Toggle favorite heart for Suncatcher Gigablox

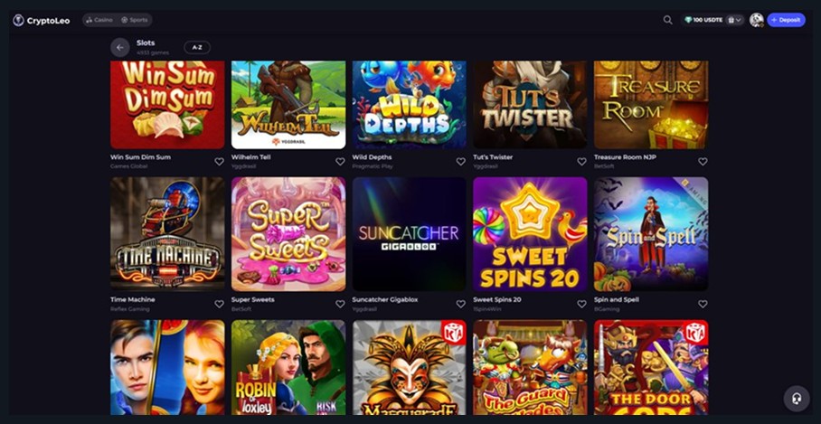[461, 304]
